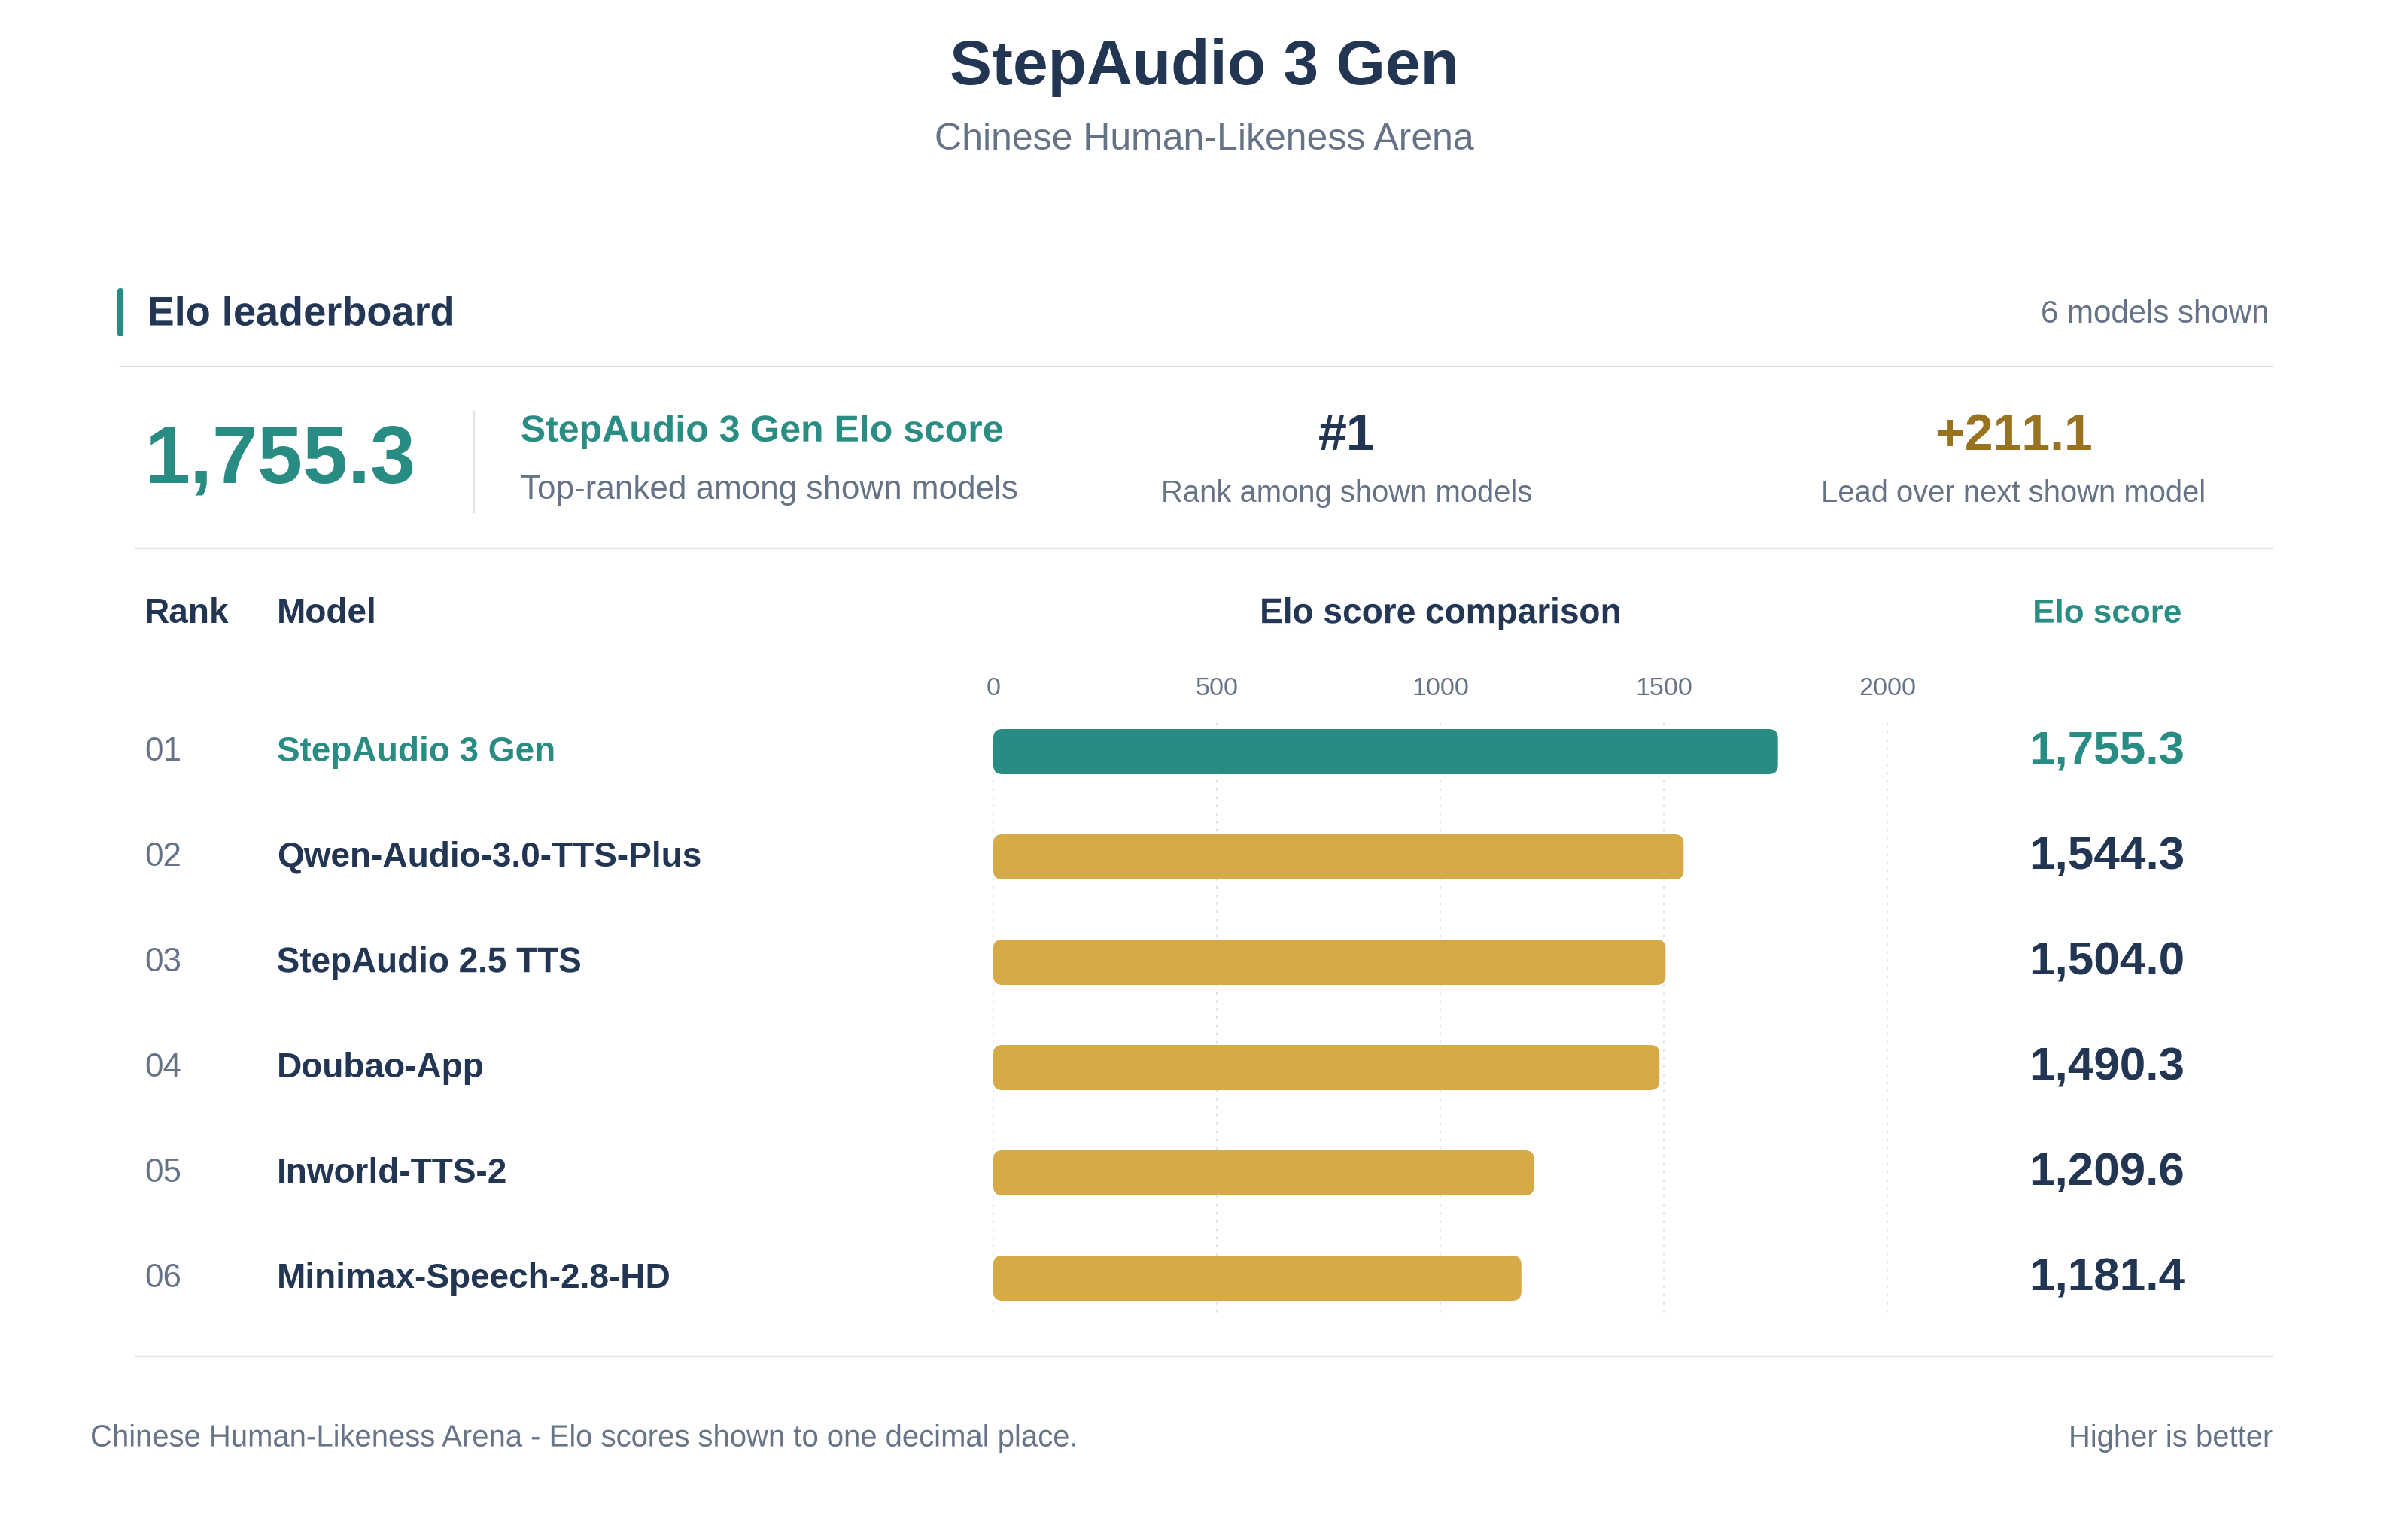This screenshot has width=2408, height=1534.
Task: Click the Minimax-Speech-2.8-HD score bar
Action: [x=1257, y=1278]
